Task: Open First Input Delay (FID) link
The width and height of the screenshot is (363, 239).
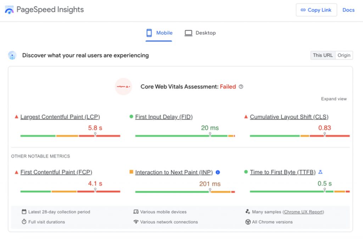Action: [x=164, y=117]
